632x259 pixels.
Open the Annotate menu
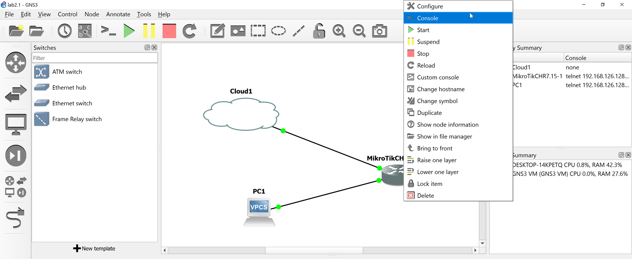118,14
